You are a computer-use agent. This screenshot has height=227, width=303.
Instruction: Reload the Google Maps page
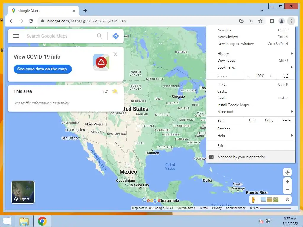tap(31, 21)
